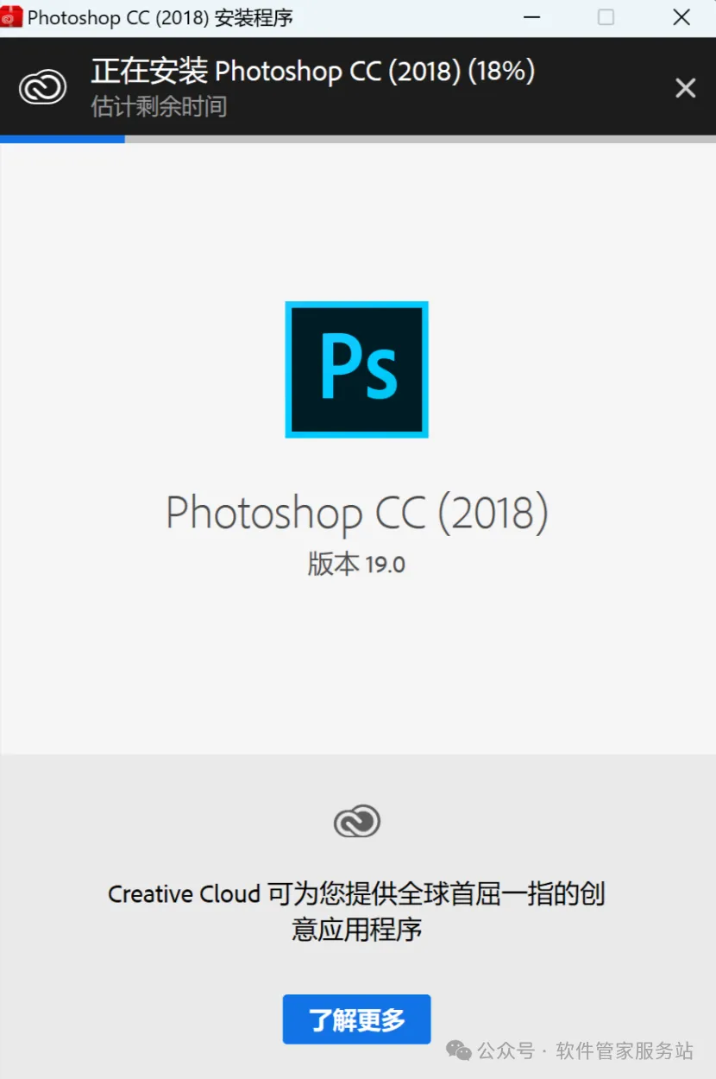Click the large 'Photoshop CC (2018)' product name

(x=357, y=513)
